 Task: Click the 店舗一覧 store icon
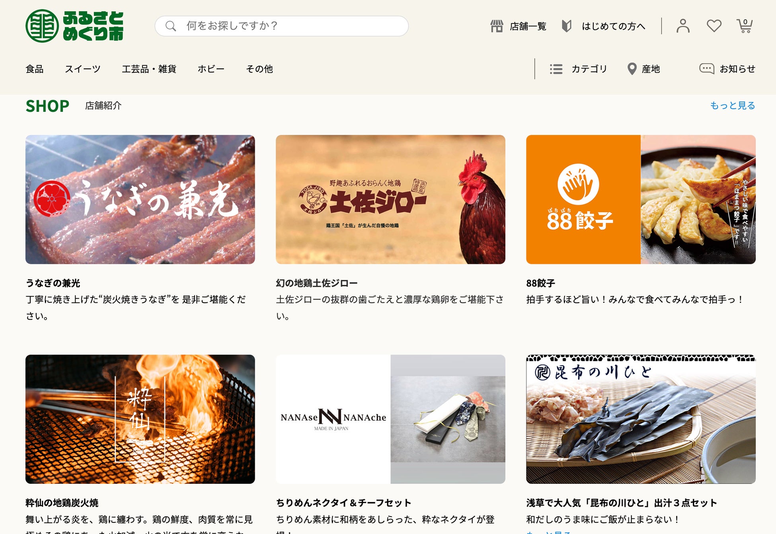497,26
